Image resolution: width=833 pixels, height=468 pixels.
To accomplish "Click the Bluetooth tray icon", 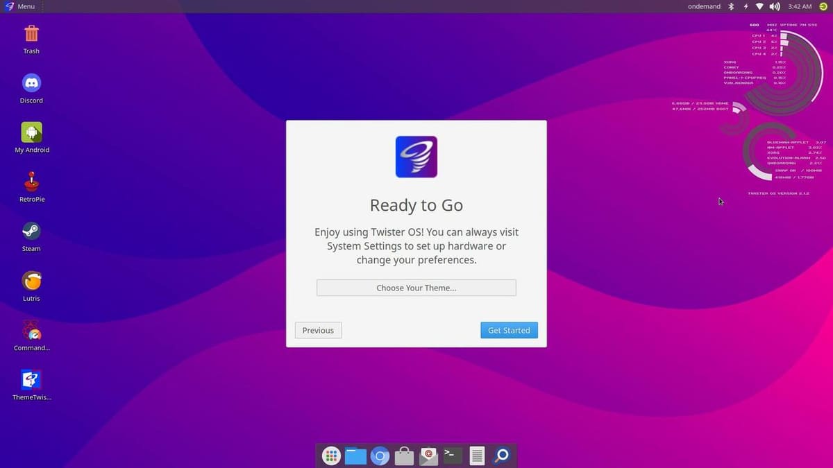I will coord(731,6).
